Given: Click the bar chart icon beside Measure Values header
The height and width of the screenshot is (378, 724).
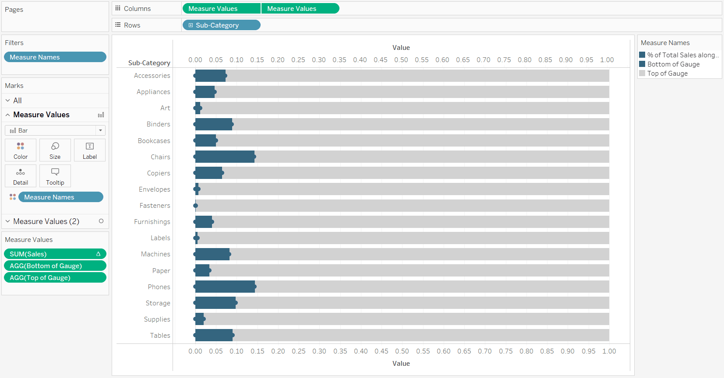Looking at the screenshot, I should pyautogui.click(x=101, y=115).
